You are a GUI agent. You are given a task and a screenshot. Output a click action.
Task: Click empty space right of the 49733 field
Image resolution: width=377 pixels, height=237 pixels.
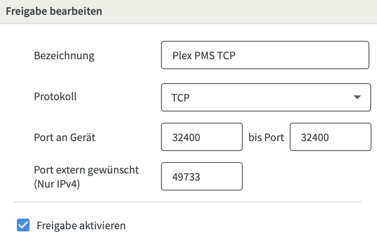tap(308, 176)
